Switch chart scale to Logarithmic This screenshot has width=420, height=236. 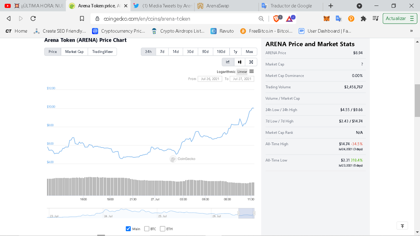[226, 72]
